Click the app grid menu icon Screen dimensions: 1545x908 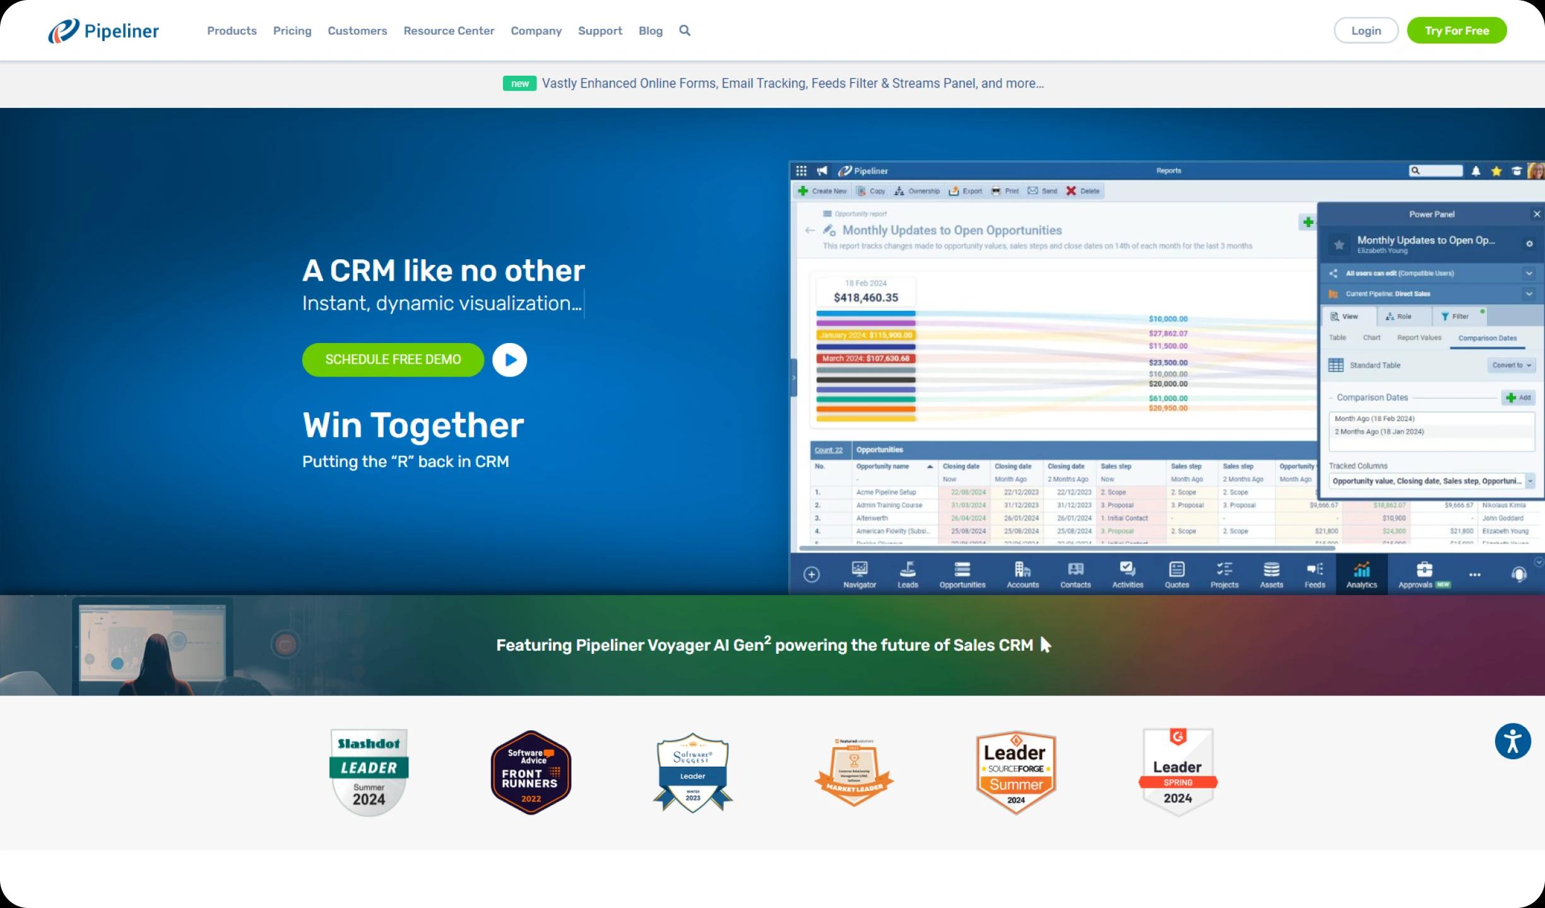coord(801,171)
